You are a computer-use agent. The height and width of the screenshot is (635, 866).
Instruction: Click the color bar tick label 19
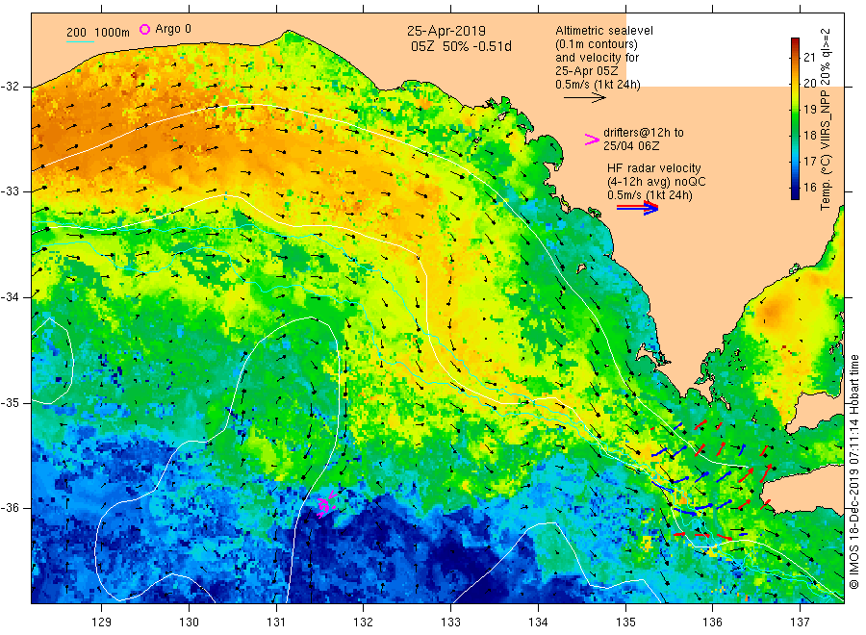809,110
